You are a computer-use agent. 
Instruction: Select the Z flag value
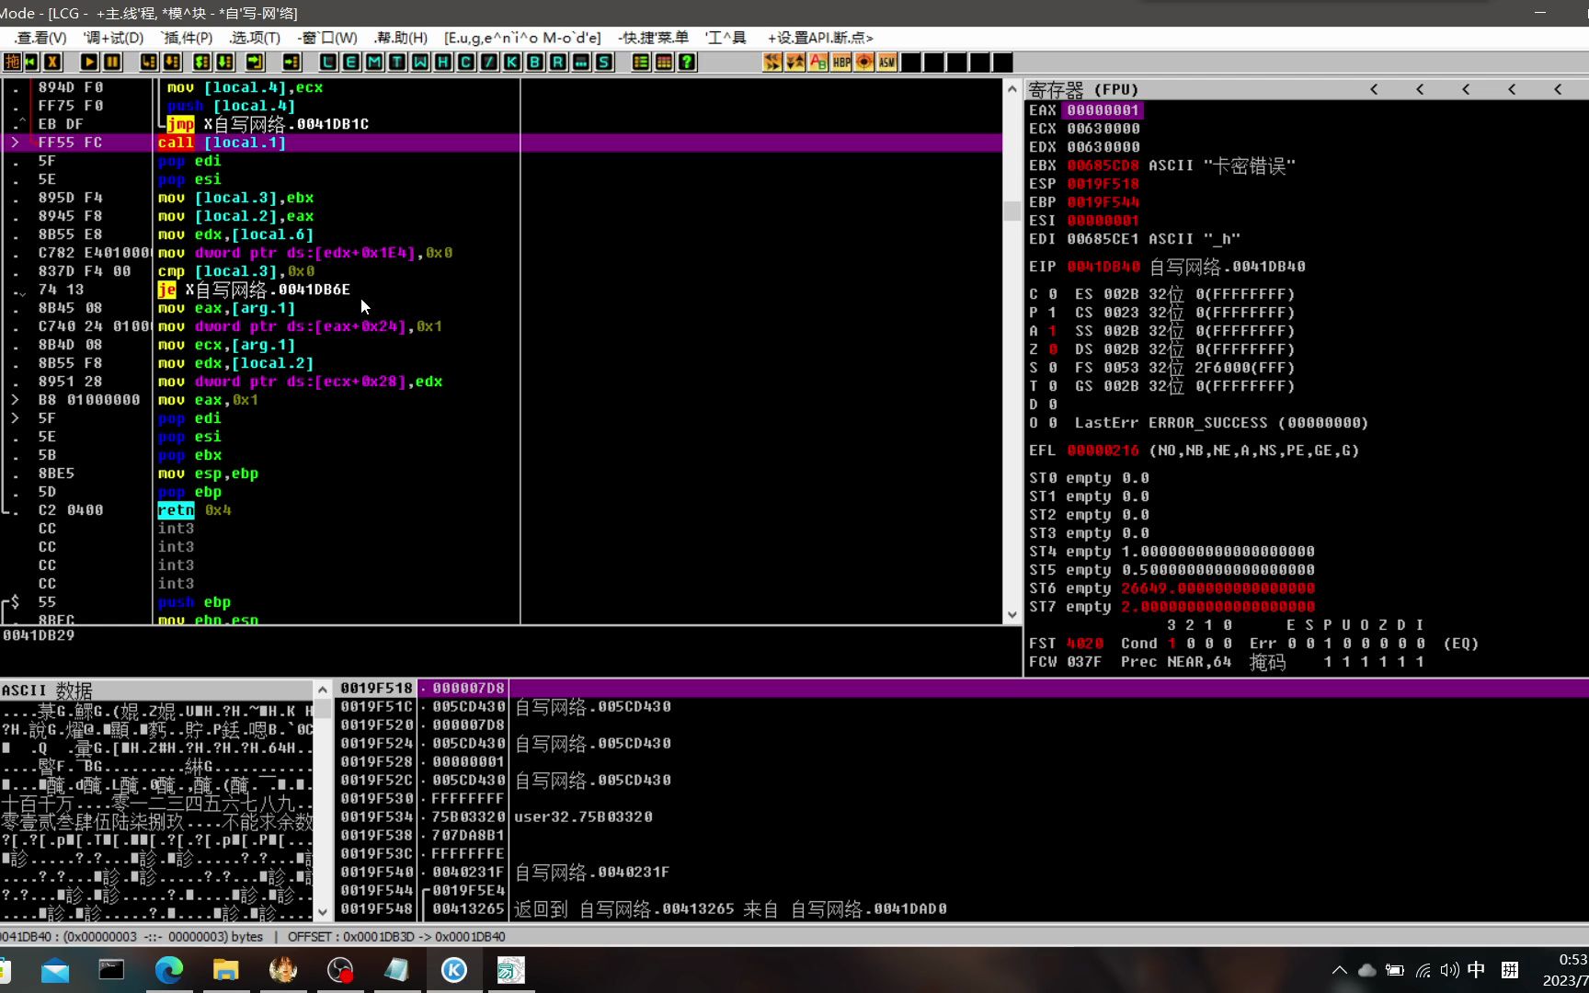(x=1053, y=349)
